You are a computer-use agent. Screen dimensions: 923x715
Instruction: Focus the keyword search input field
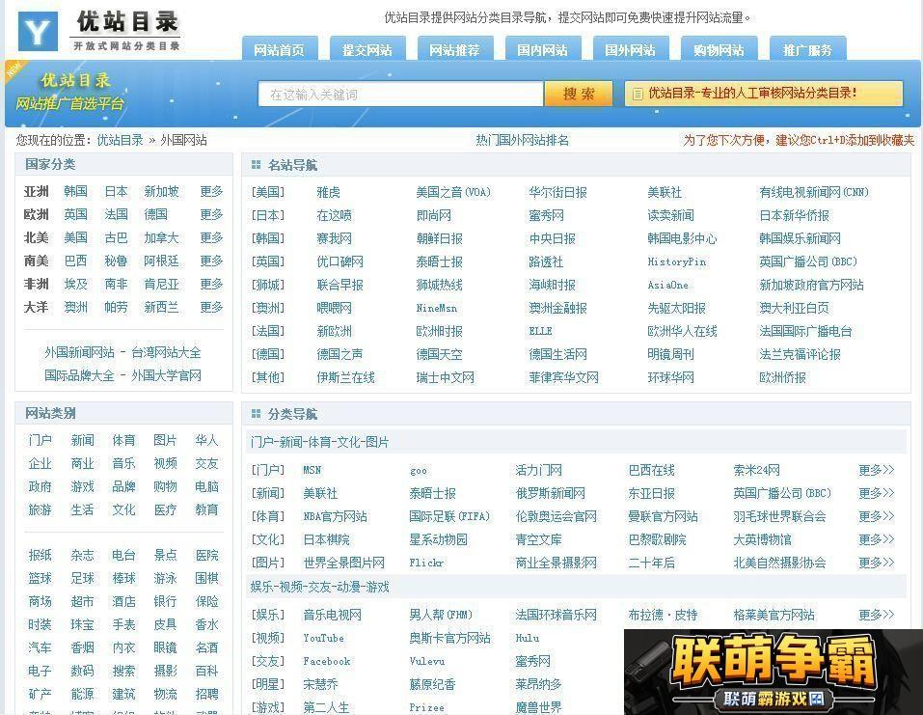pos(400,95)
